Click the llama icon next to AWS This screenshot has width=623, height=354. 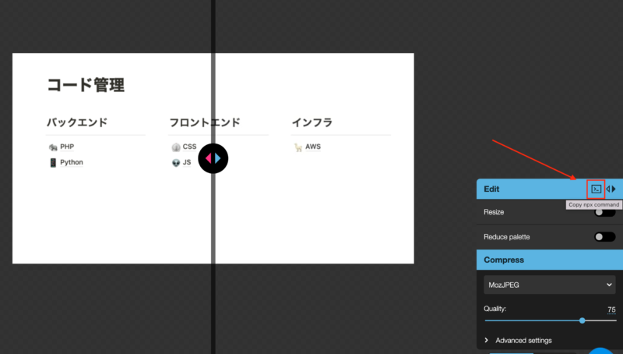298,147
